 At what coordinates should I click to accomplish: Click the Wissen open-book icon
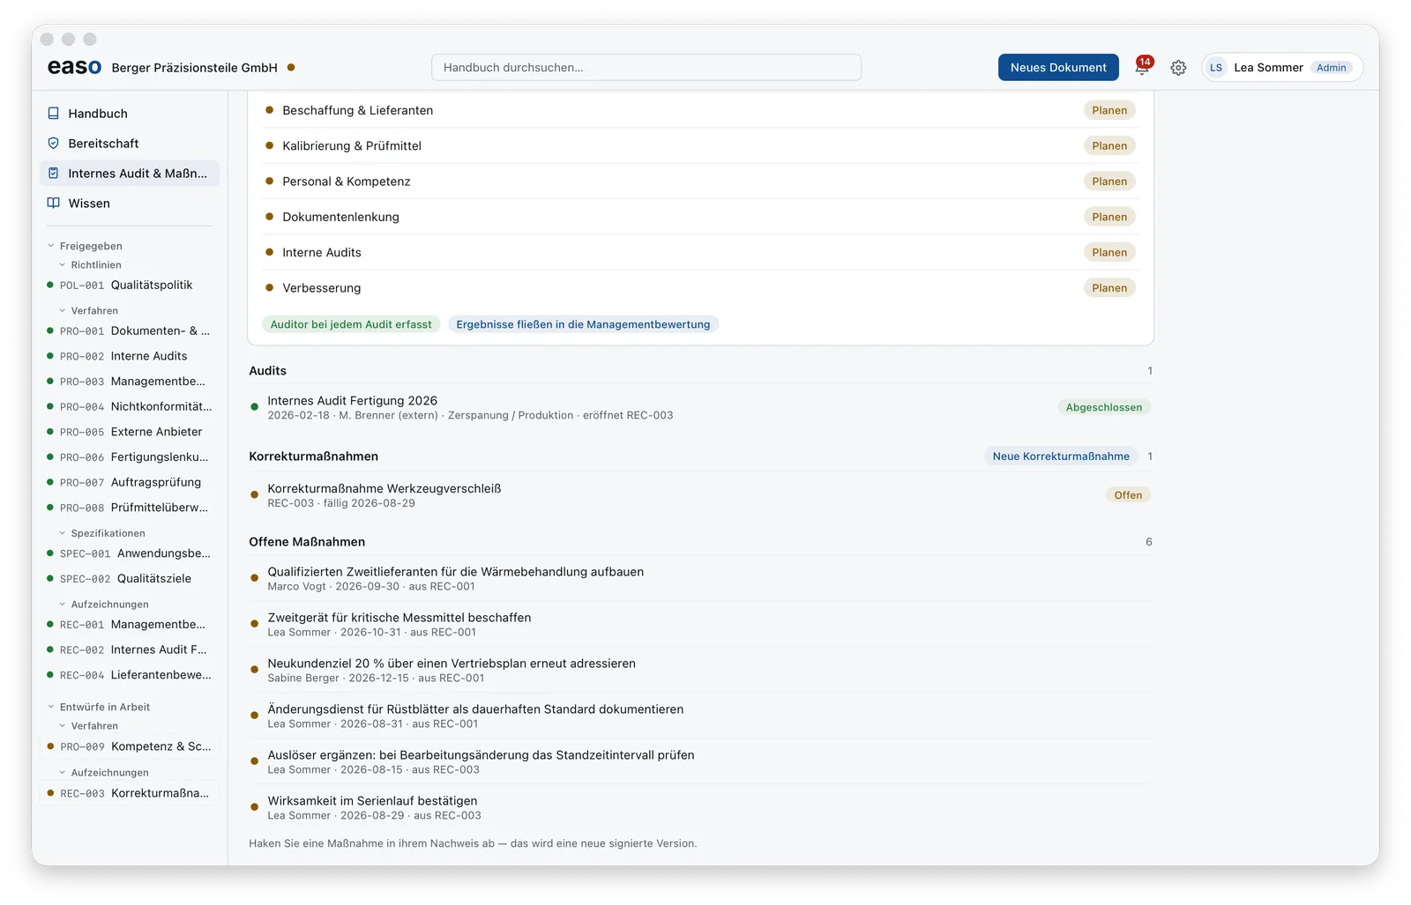(x=53, y=204)
